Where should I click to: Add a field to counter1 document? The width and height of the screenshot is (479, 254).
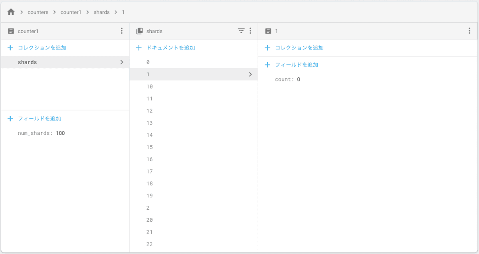click(39, 119)
